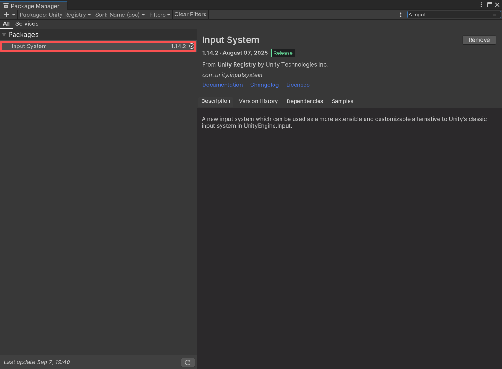Open the add-package dropdown arrow
Screen dimensions: 502x369
coord(14,15)
